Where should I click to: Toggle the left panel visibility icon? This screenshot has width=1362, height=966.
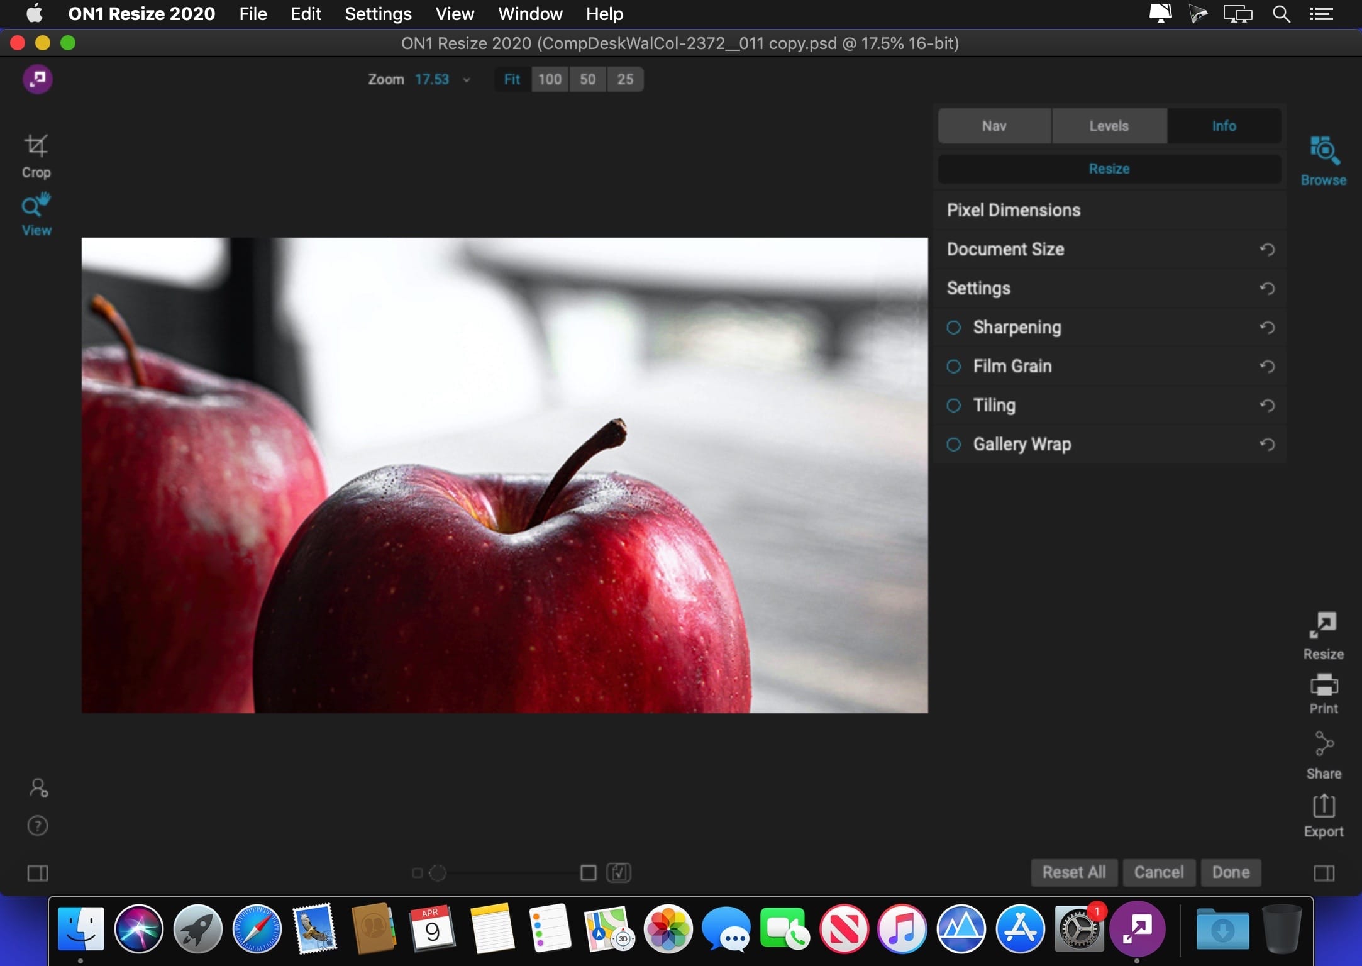pos(38,873)
